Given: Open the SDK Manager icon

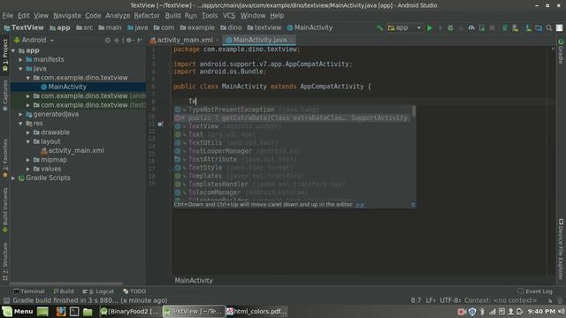Looking at the screenshot, I should pyautogui.click(x=528, y=27).
